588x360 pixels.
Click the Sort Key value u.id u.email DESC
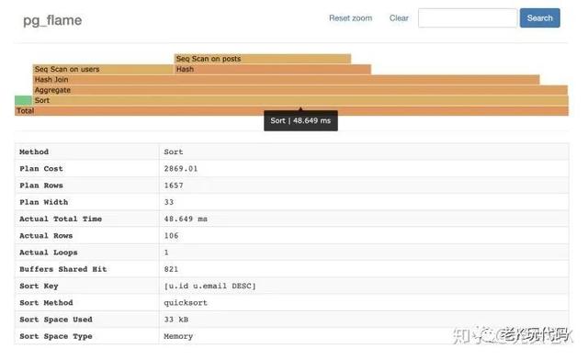pos(209,286)
